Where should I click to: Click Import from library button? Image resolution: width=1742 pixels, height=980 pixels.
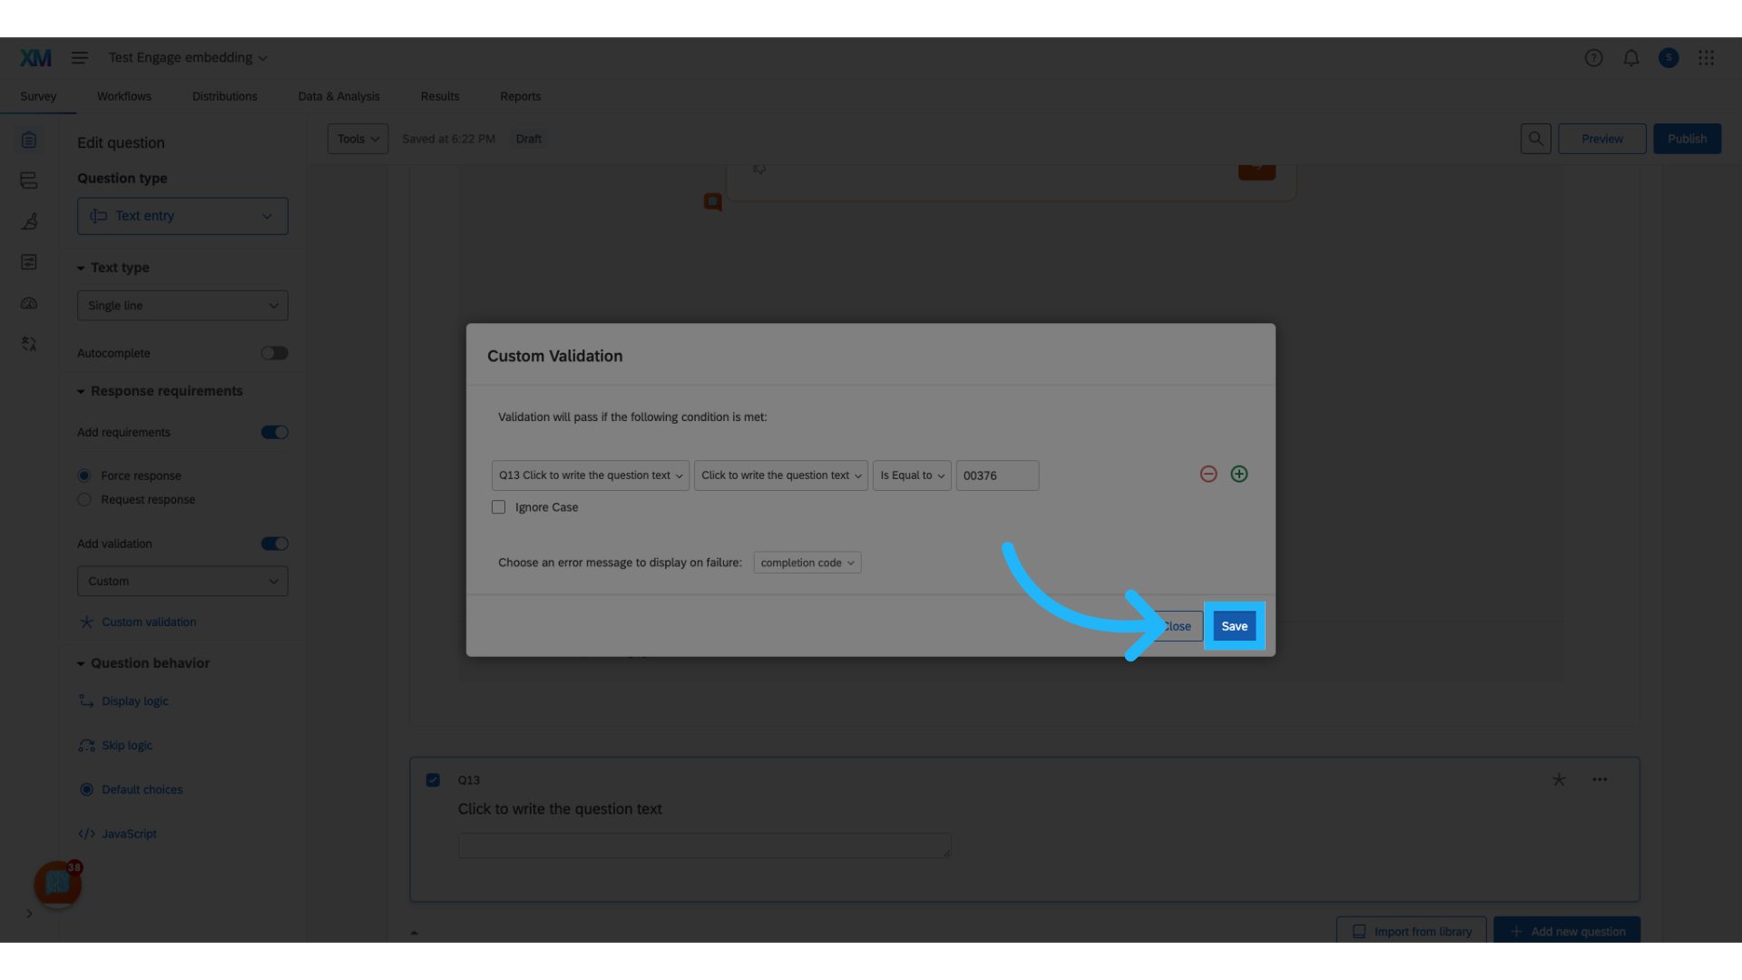1412,931
